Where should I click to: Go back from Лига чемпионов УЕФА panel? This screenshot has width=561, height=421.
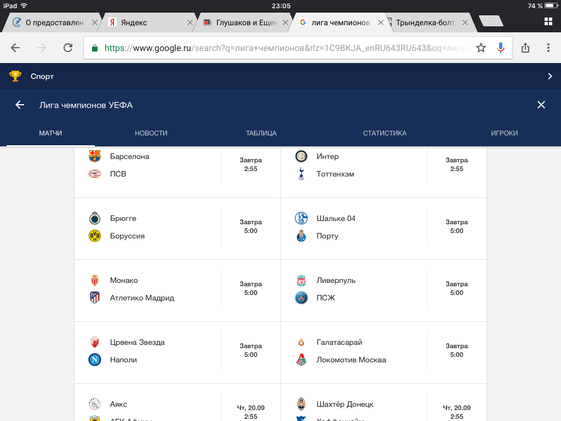click(20, 105)
